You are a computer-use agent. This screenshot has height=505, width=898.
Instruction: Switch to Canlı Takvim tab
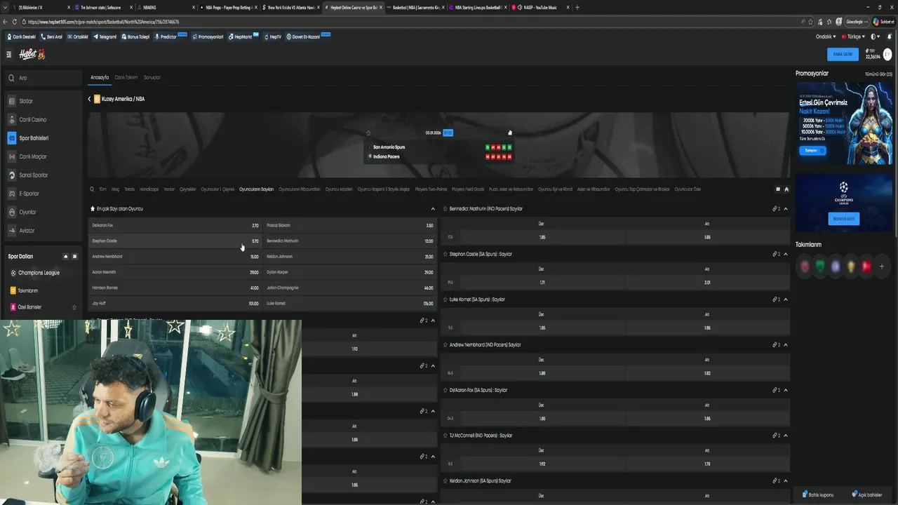pyautogui.click(x=126, y=77)
